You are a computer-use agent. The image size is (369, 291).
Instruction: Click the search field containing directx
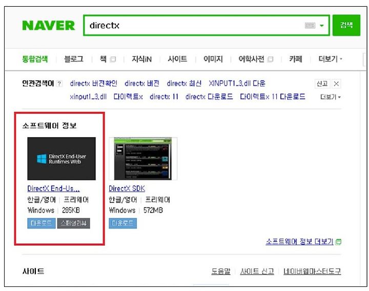click(x=207, y=26)
